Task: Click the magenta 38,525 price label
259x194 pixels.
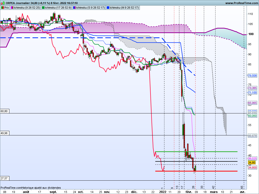Action: click(252, 158)
